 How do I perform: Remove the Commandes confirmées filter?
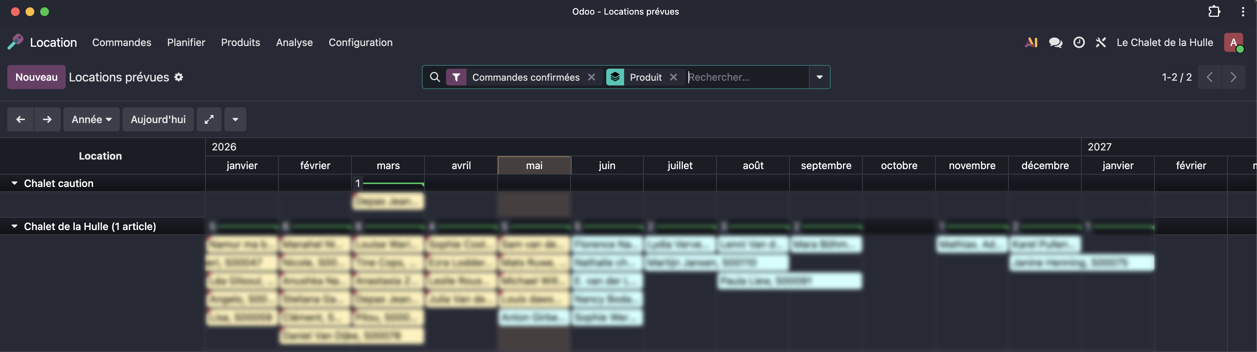pos(591,77)
